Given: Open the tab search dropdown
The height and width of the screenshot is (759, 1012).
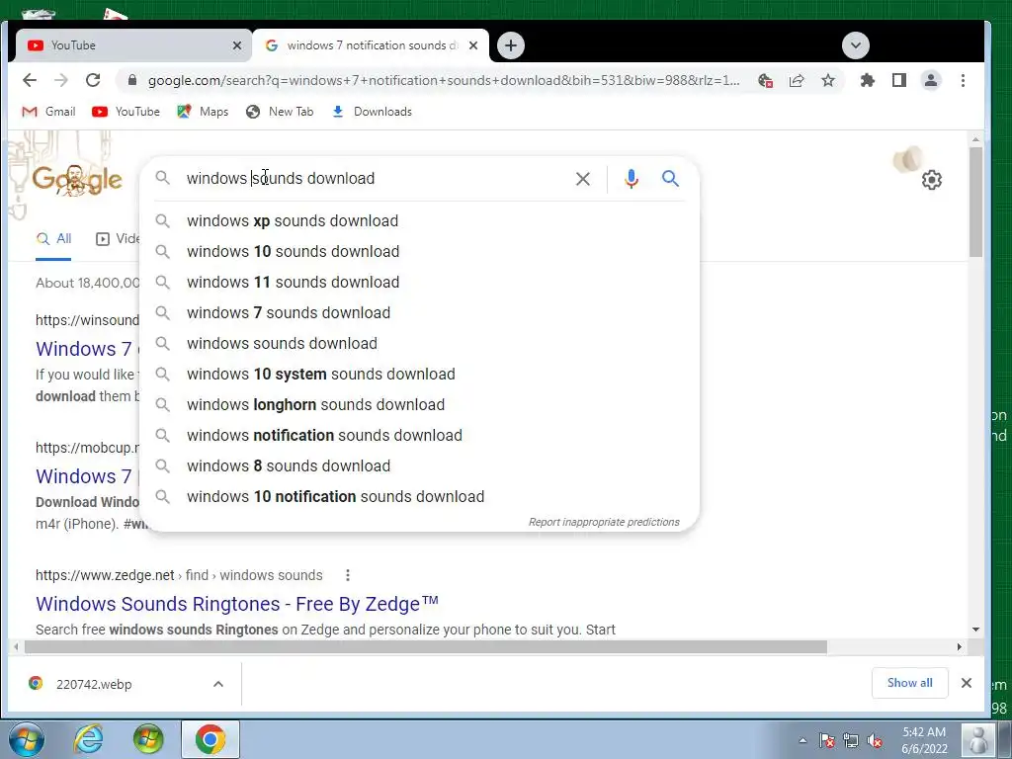Looking at the screenshot, I should [856, 45].
